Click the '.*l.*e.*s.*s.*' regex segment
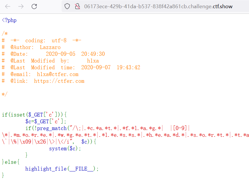 click(x=120, y=135)
